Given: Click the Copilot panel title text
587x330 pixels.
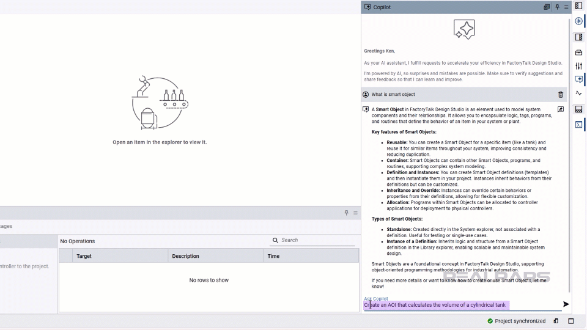Looking at the screenshot, I should (x=382, y=7).
